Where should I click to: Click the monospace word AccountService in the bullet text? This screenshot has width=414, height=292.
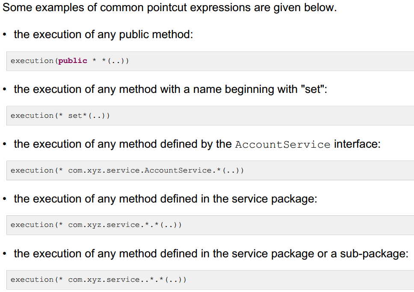(x=283, y=144)
